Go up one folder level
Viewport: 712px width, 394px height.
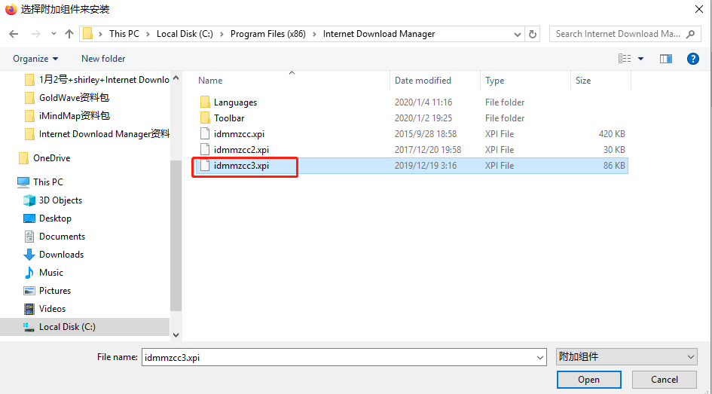69,34
